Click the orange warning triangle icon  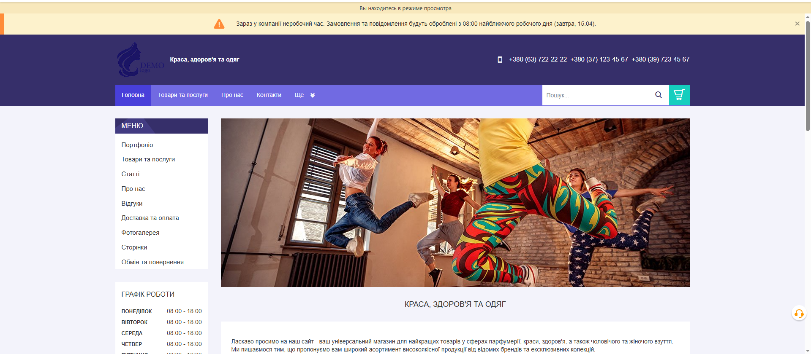click(219, 24)
